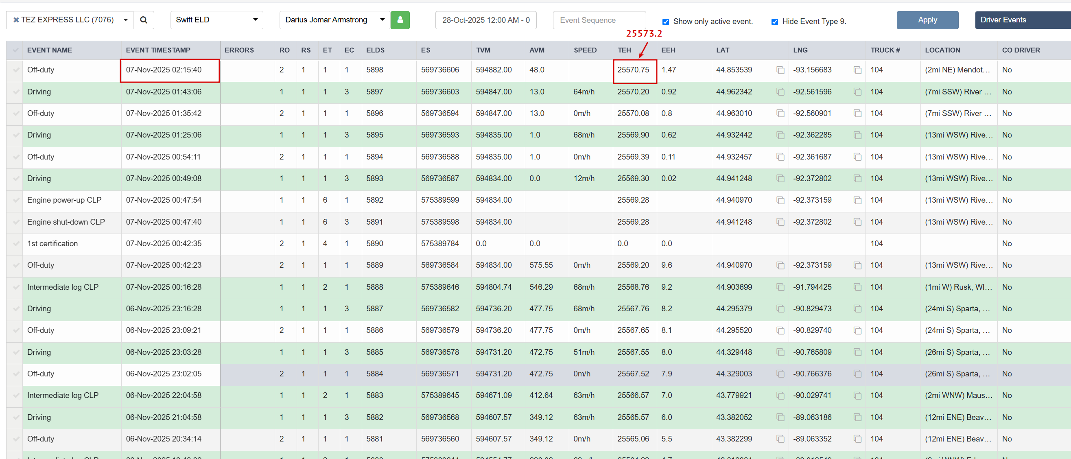Copy latitude 43.382052 with the copy icon
Viewport: 1071px width, 459px height.
click(780, 417)
